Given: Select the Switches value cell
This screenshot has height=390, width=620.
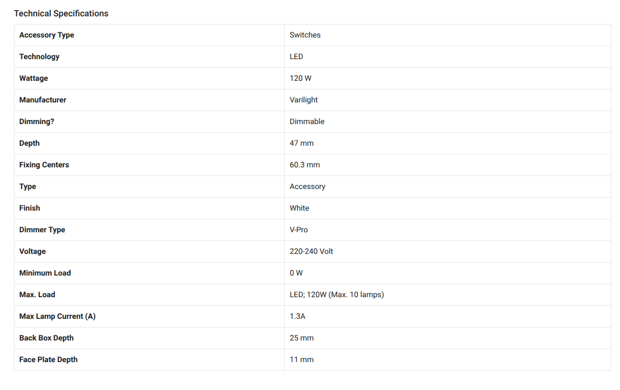Looking at the screenshot, I should coord(305,35).
